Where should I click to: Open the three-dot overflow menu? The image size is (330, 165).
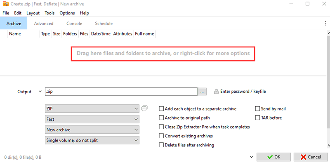coord(325,24)
